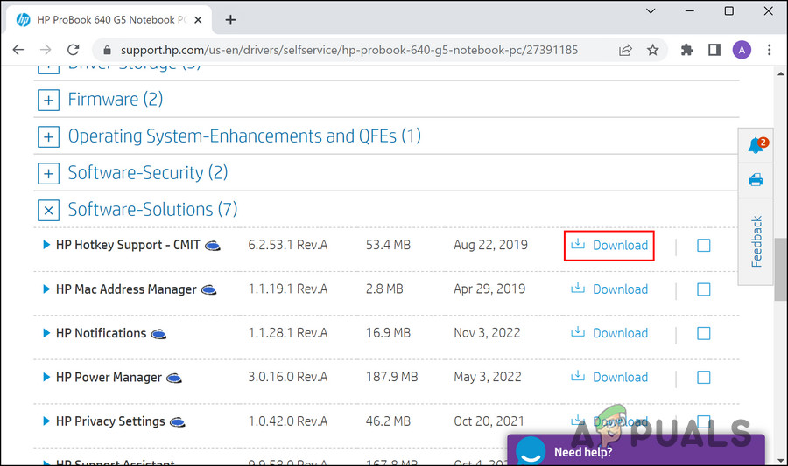Screen dimensions: 788x466
Task: Click the browser back arrow
Action: click(18, 50)
